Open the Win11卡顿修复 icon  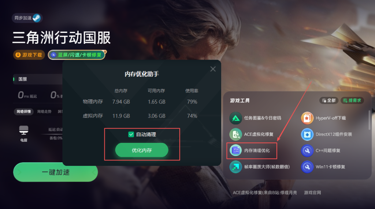(307, 167)
